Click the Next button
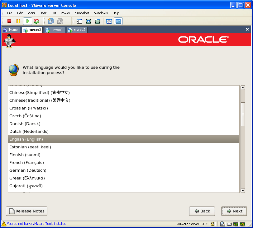 [234, 211]
